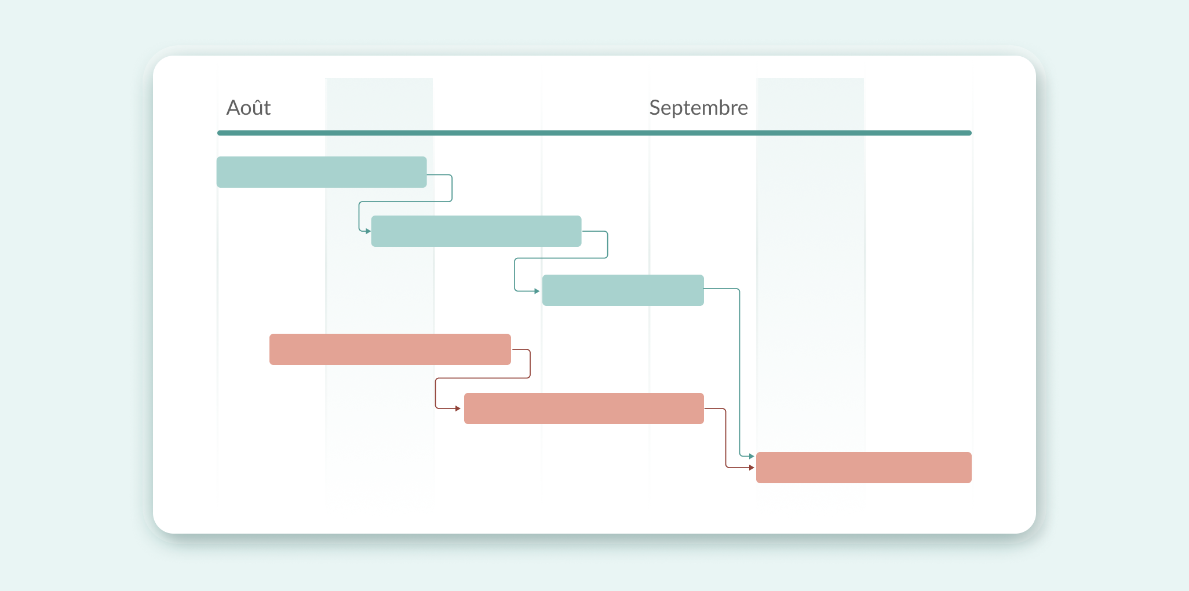The width and height of the screenshot is (1189, 591).
Task: Select the first teal task bar at top
Action: [322, 172]
